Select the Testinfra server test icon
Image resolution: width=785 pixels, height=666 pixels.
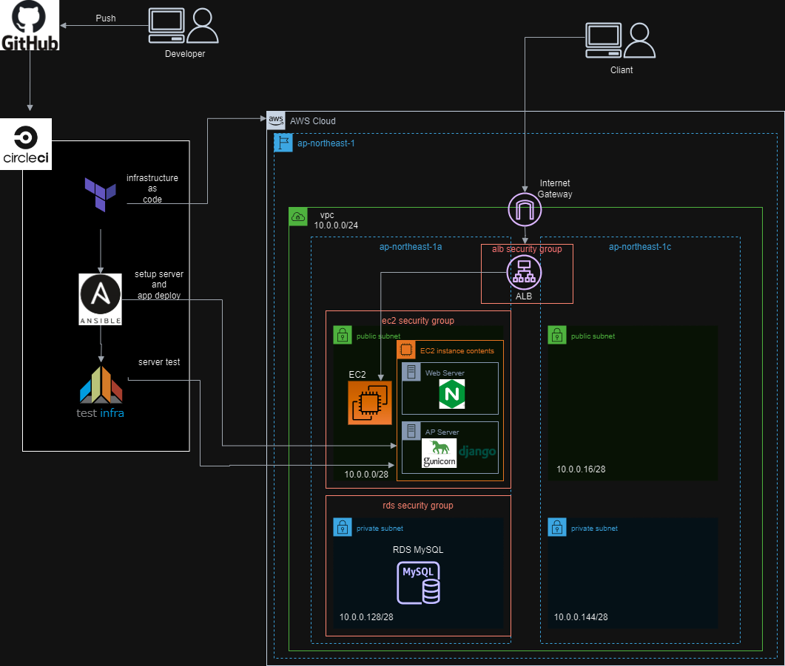click(100, 386)
